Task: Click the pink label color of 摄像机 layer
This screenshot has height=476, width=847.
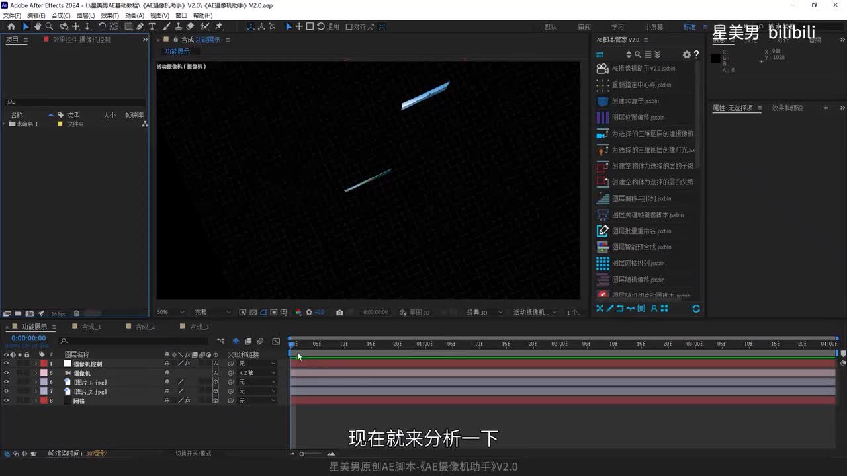Action: click(44, 373)
